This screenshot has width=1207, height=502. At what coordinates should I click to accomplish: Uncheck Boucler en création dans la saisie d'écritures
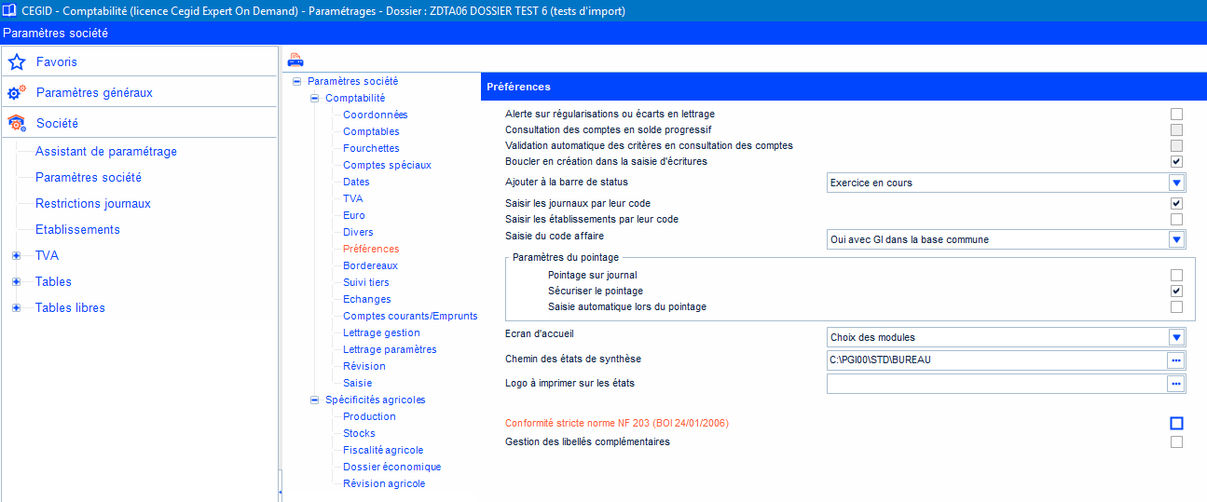(x=1176, y=161)
